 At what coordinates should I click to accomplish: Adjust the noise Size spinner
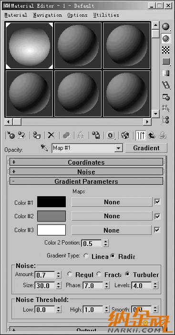pyautogui.click(x=58, y=285)
